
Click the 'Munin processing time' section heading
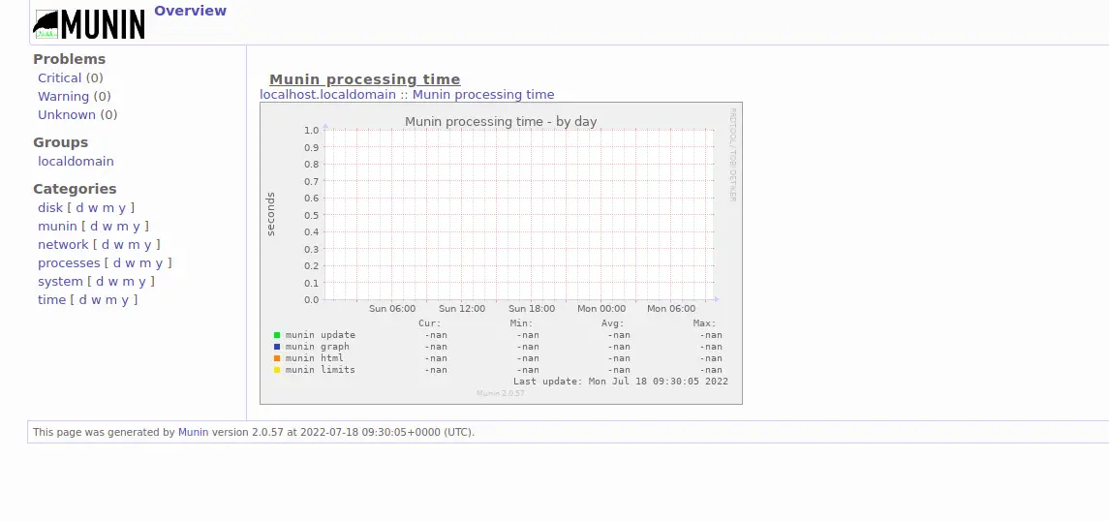click(x=365, y=79)
